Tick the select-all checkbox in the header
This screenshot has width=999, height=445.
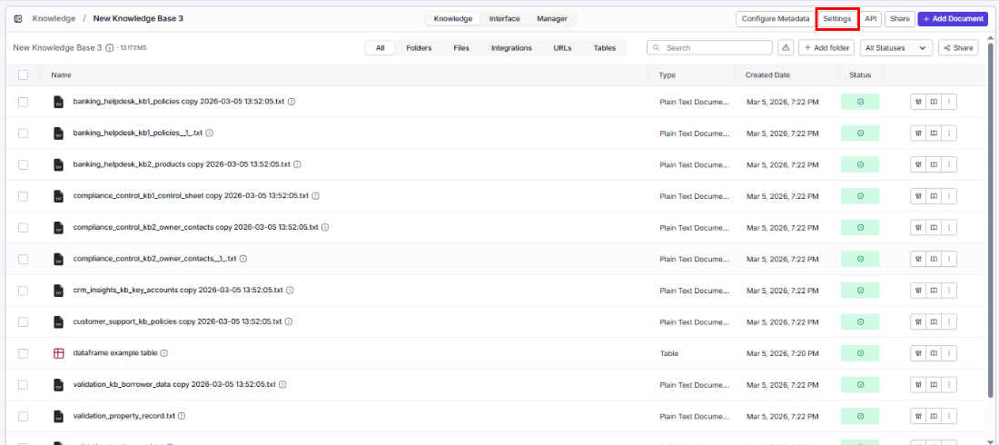24,74
